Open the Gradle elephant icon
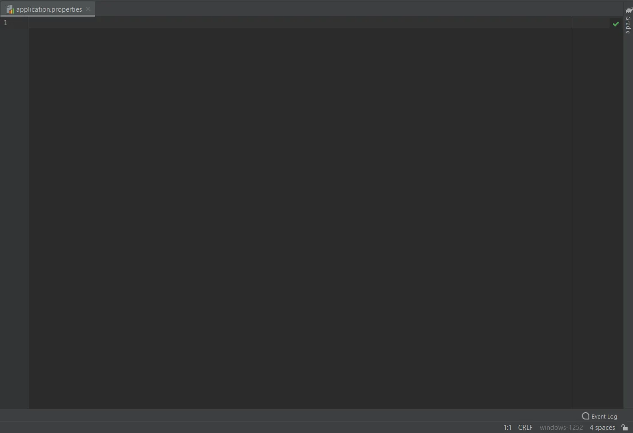This screenshot has height=433, width=633. pos(629,10)
